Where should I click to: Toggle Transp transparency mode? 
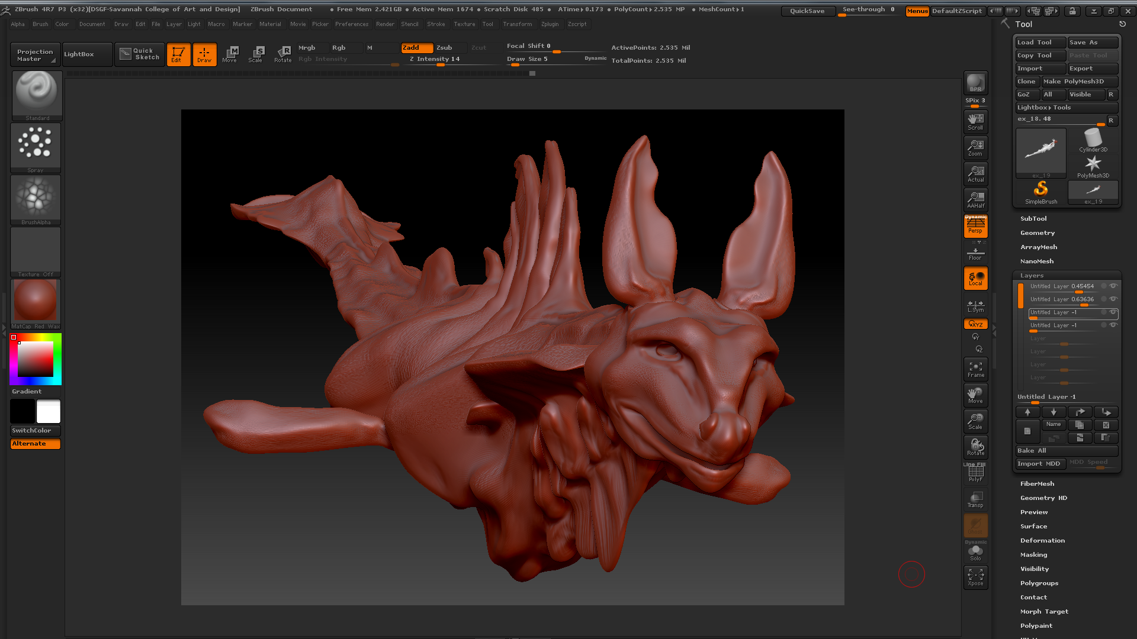coord(975,499)
